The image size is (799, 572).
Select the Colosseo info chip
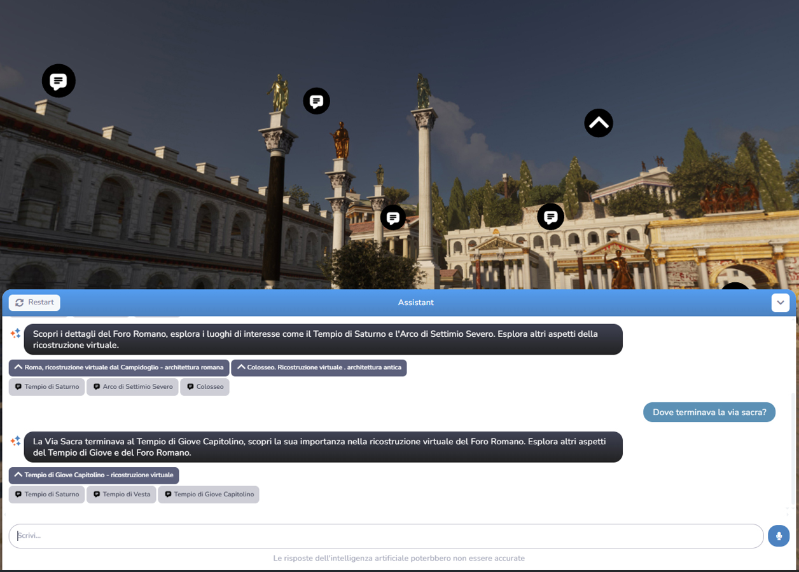click(x=205, y=386)
